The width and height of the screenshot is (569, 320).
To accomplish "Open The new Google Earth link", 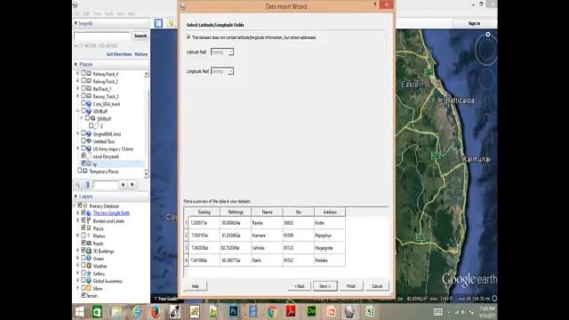I will pos(111,213).
